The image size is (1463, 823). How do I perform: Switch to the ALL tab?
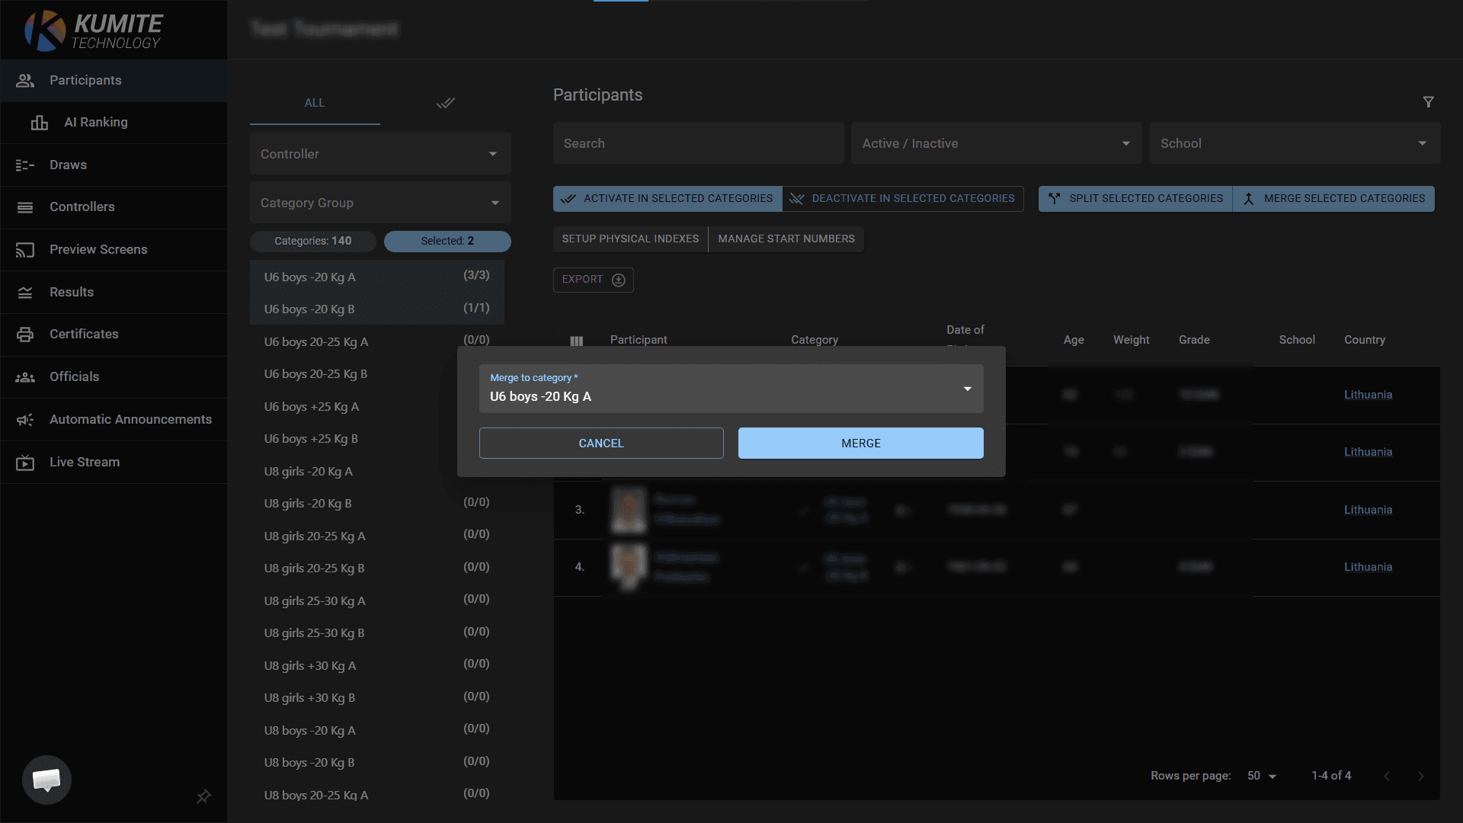(x=315, y=103)
